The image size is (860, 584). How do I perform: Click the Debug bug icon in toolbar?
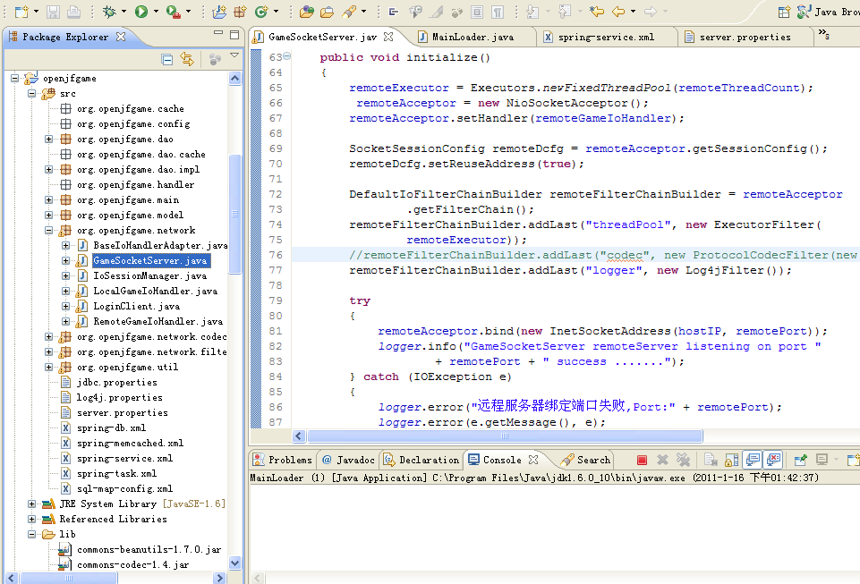pos(108,12)
